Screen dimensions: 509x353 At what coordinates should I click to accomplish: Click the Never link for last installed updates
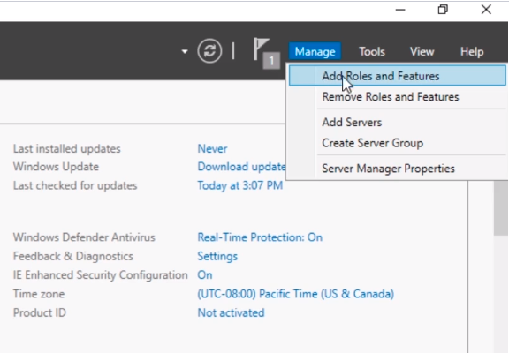[x=212, y=149]
